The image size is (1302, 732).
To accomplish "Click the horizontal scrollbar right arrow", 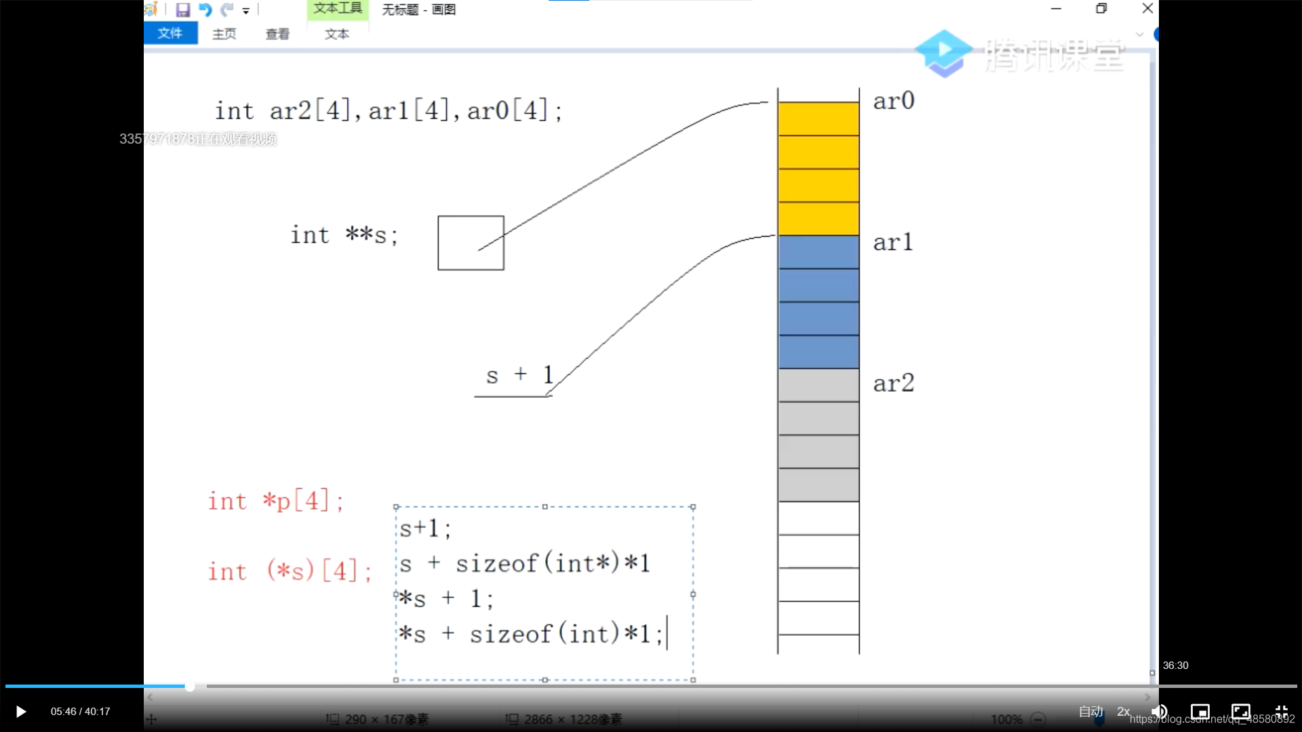I will tap(1147, 697).
